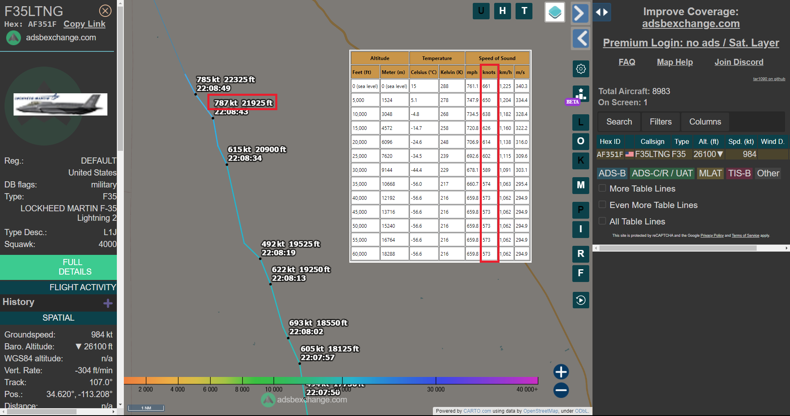
Task: Click the U map toggle button
Action: [x=481, y=11]
